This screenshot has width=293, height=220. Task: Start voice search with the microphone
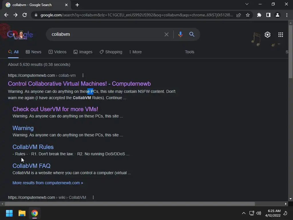(x=180, y=34)
